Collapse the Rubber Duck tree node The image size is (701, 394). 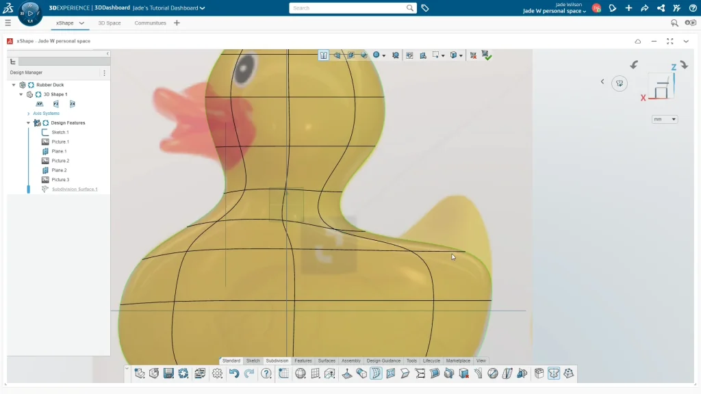click(x=14, y=85)
